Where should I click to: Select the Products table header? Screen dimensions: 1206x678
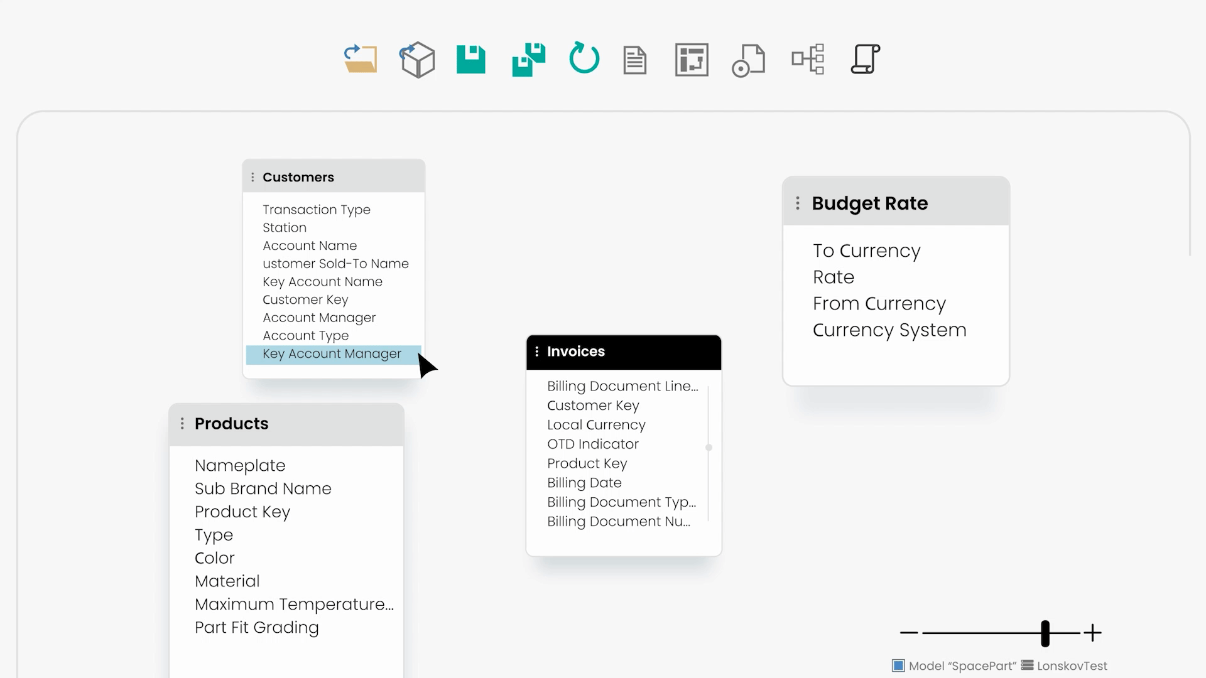(286, 424)
